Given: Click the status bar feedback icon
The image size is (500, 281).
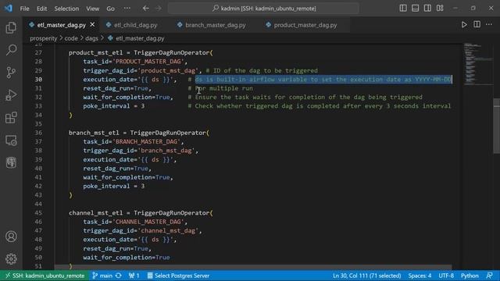Looking at the screenshot, I should pyautogui.click(x=490, y=276).
